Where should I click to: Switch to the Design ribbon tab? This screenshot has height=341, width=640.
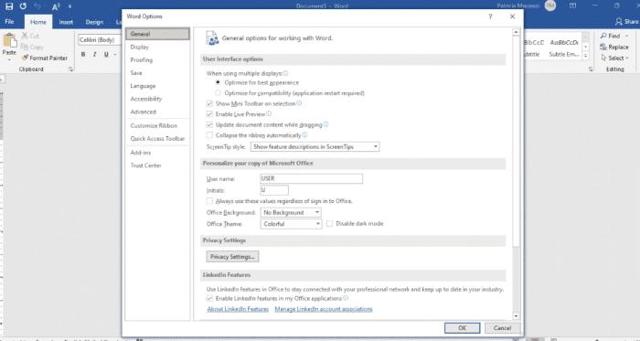[94, 22]
